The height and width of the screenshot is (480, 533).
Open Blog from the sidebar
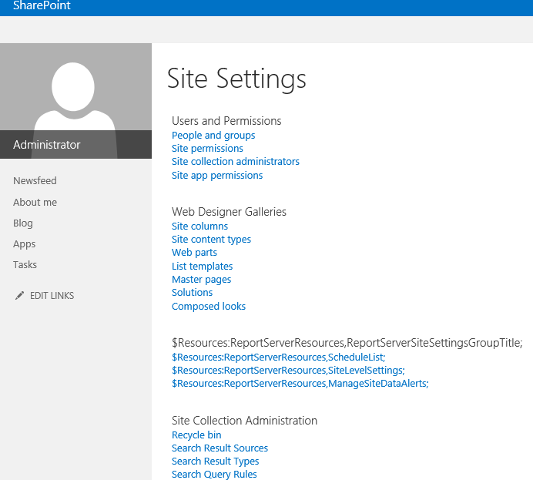click(23, 223)
